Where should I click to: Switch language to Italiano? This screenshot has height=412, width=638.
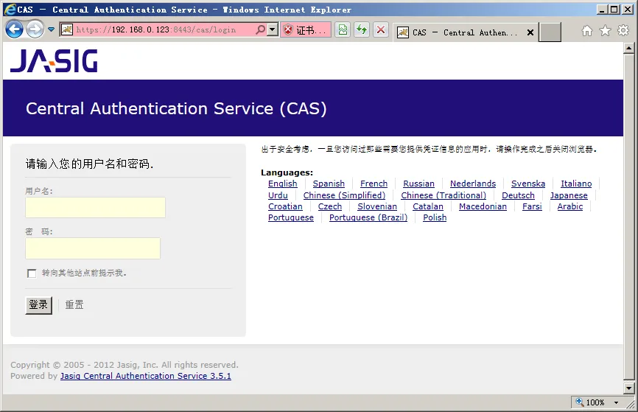point(576,184)
